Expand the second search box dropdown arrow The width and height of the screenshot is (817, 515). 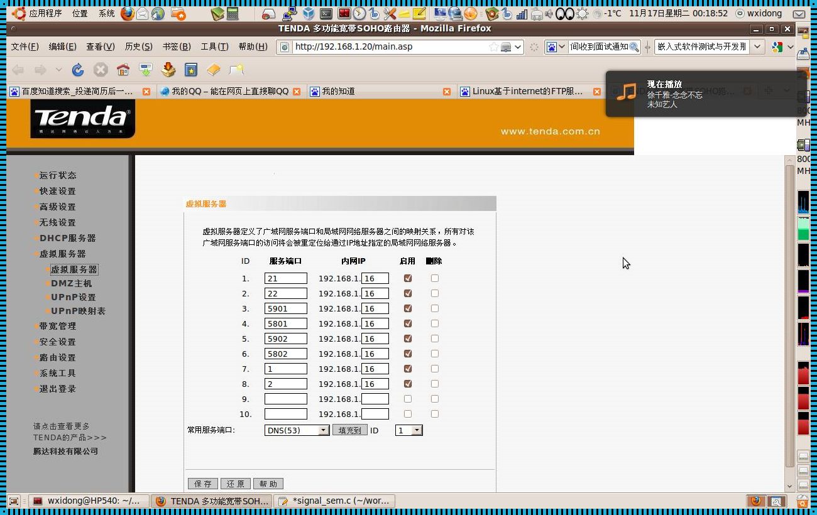pos(757,46)
